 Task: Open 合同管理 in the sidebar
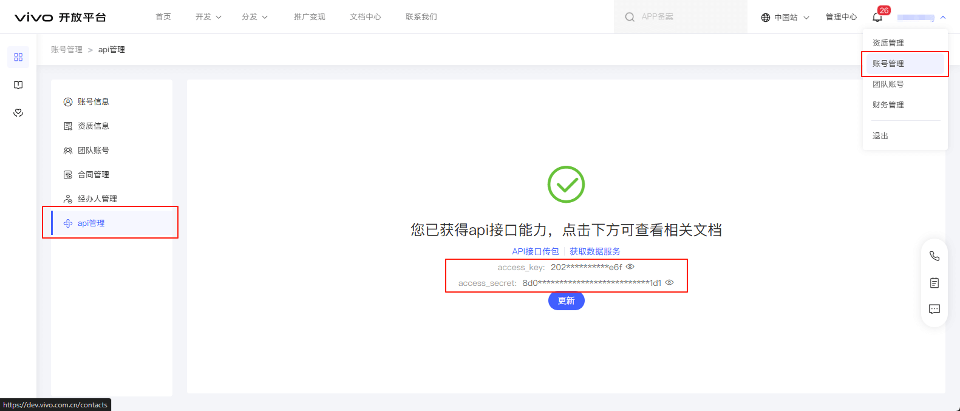pyautogui.click(x=94, y=175)
